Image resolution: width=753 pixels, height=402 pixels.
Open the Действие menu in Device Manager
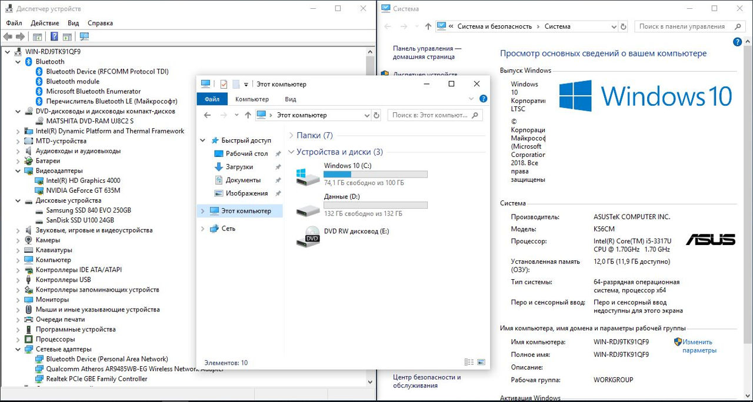pos(45,23)
